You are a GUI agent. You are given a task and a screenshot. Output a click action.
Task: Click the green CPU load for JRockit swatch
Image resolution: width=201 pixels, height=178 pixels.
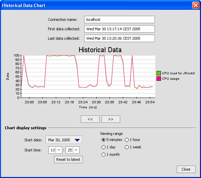pyautogui.click(x=159, y=73)
